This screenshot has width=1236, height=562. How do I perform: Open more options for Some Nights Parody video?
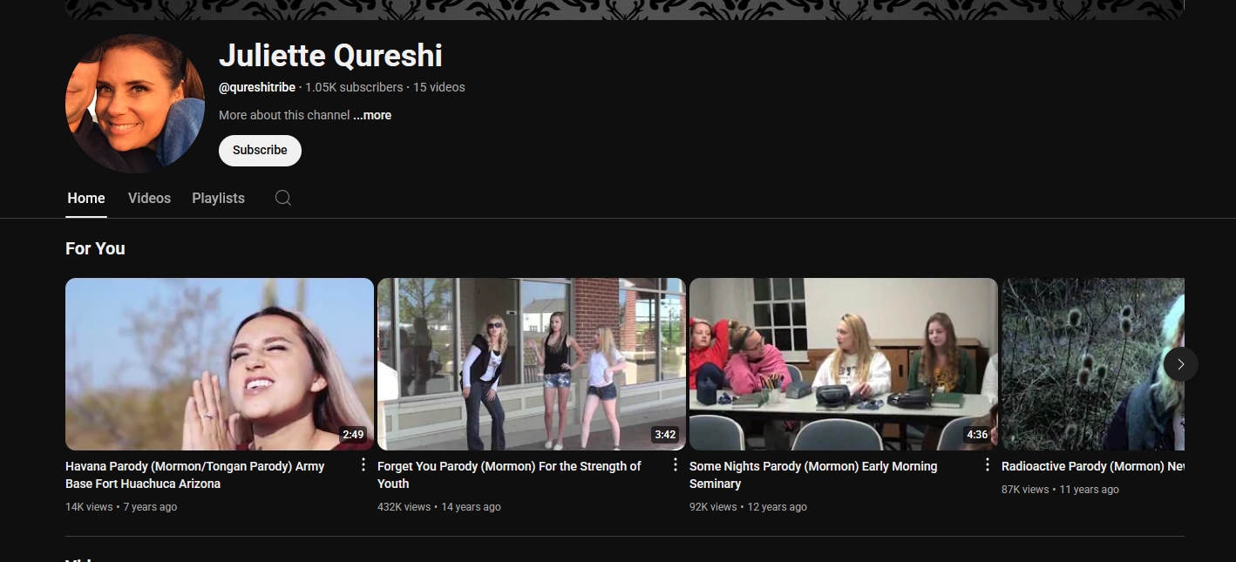987,465
